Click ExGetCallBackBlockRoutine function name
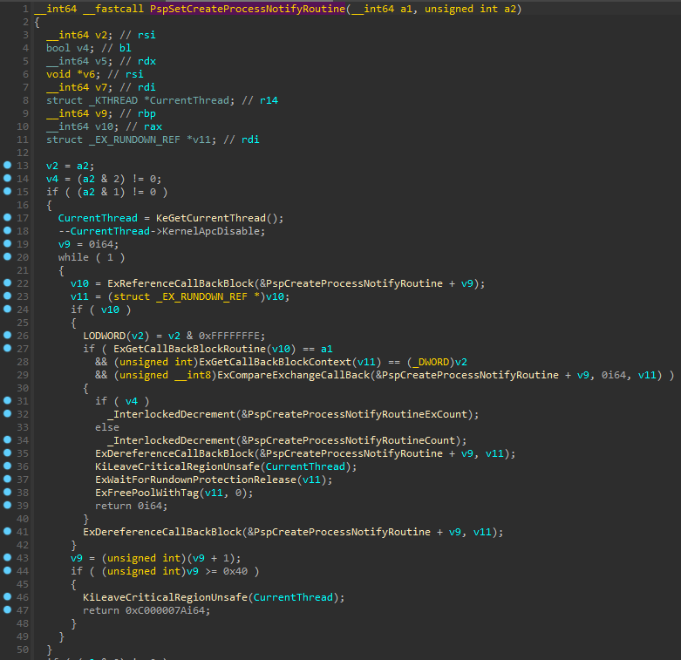Viewport: 681px width, 660px height. [x=189, y=349]
